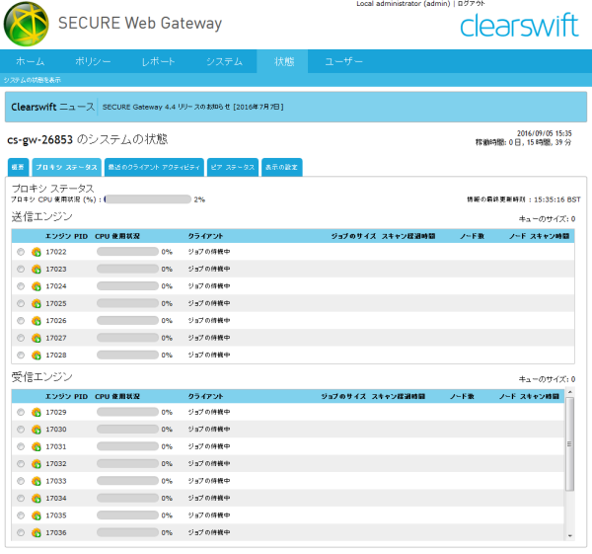Click the ログアウト link
This screenshot has width=592, height=554.
(x=472, y=3)
